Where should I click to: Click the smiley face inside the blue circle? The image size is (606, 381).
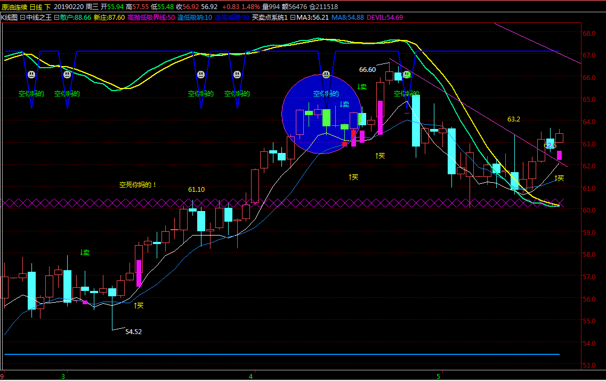click(x=326, y=75)
